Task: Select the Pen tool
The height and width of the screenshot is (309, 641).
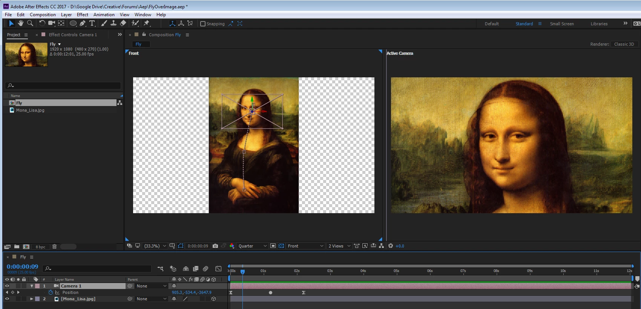Action: (83, 23)
